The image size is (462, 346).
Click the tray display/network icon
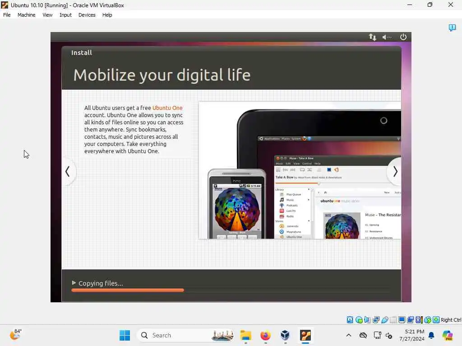tap(377, 335)
